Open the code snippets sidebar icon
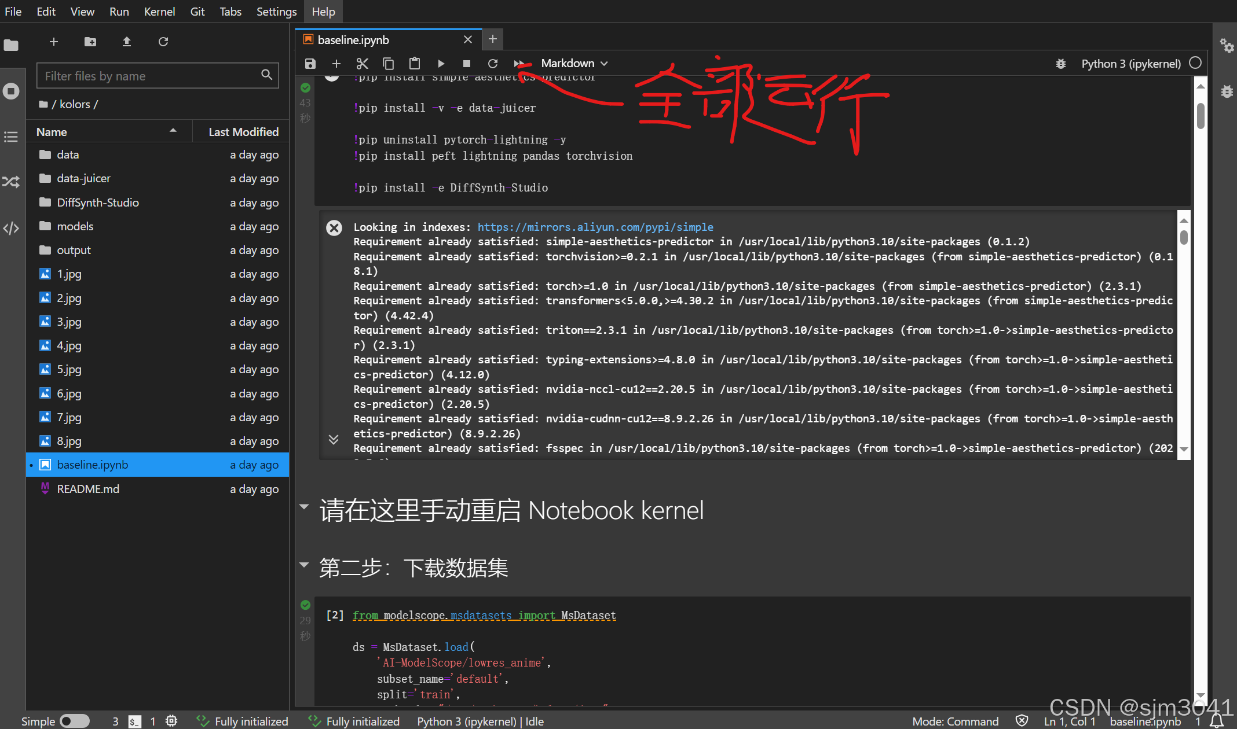1237x729 pixels. coord(11,228)
